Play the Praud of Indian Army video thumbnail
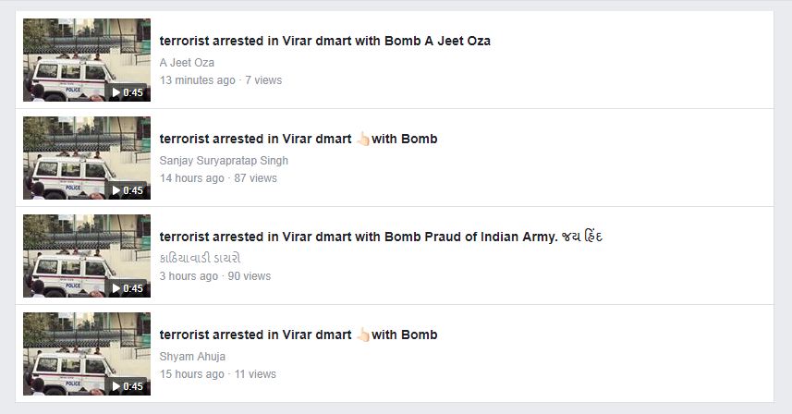Screen dimensions: 792x414 click(87, 256)
